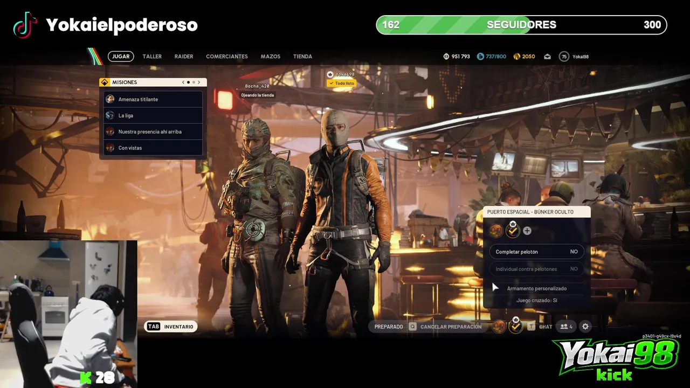The image size is (690, 388).
Task: Click the webcam feed thumbnail
Action: pos(68,314)
